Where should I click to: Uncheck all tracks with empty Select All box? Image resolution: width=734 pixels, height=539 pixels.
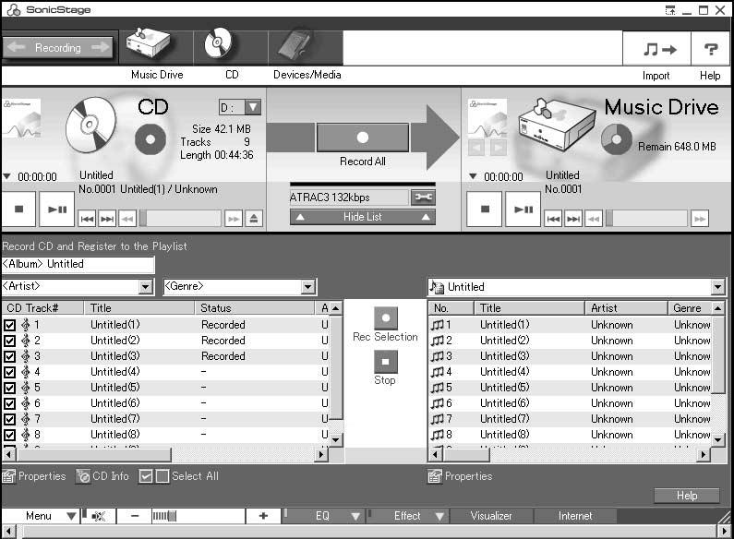click(x=162, y=476)
